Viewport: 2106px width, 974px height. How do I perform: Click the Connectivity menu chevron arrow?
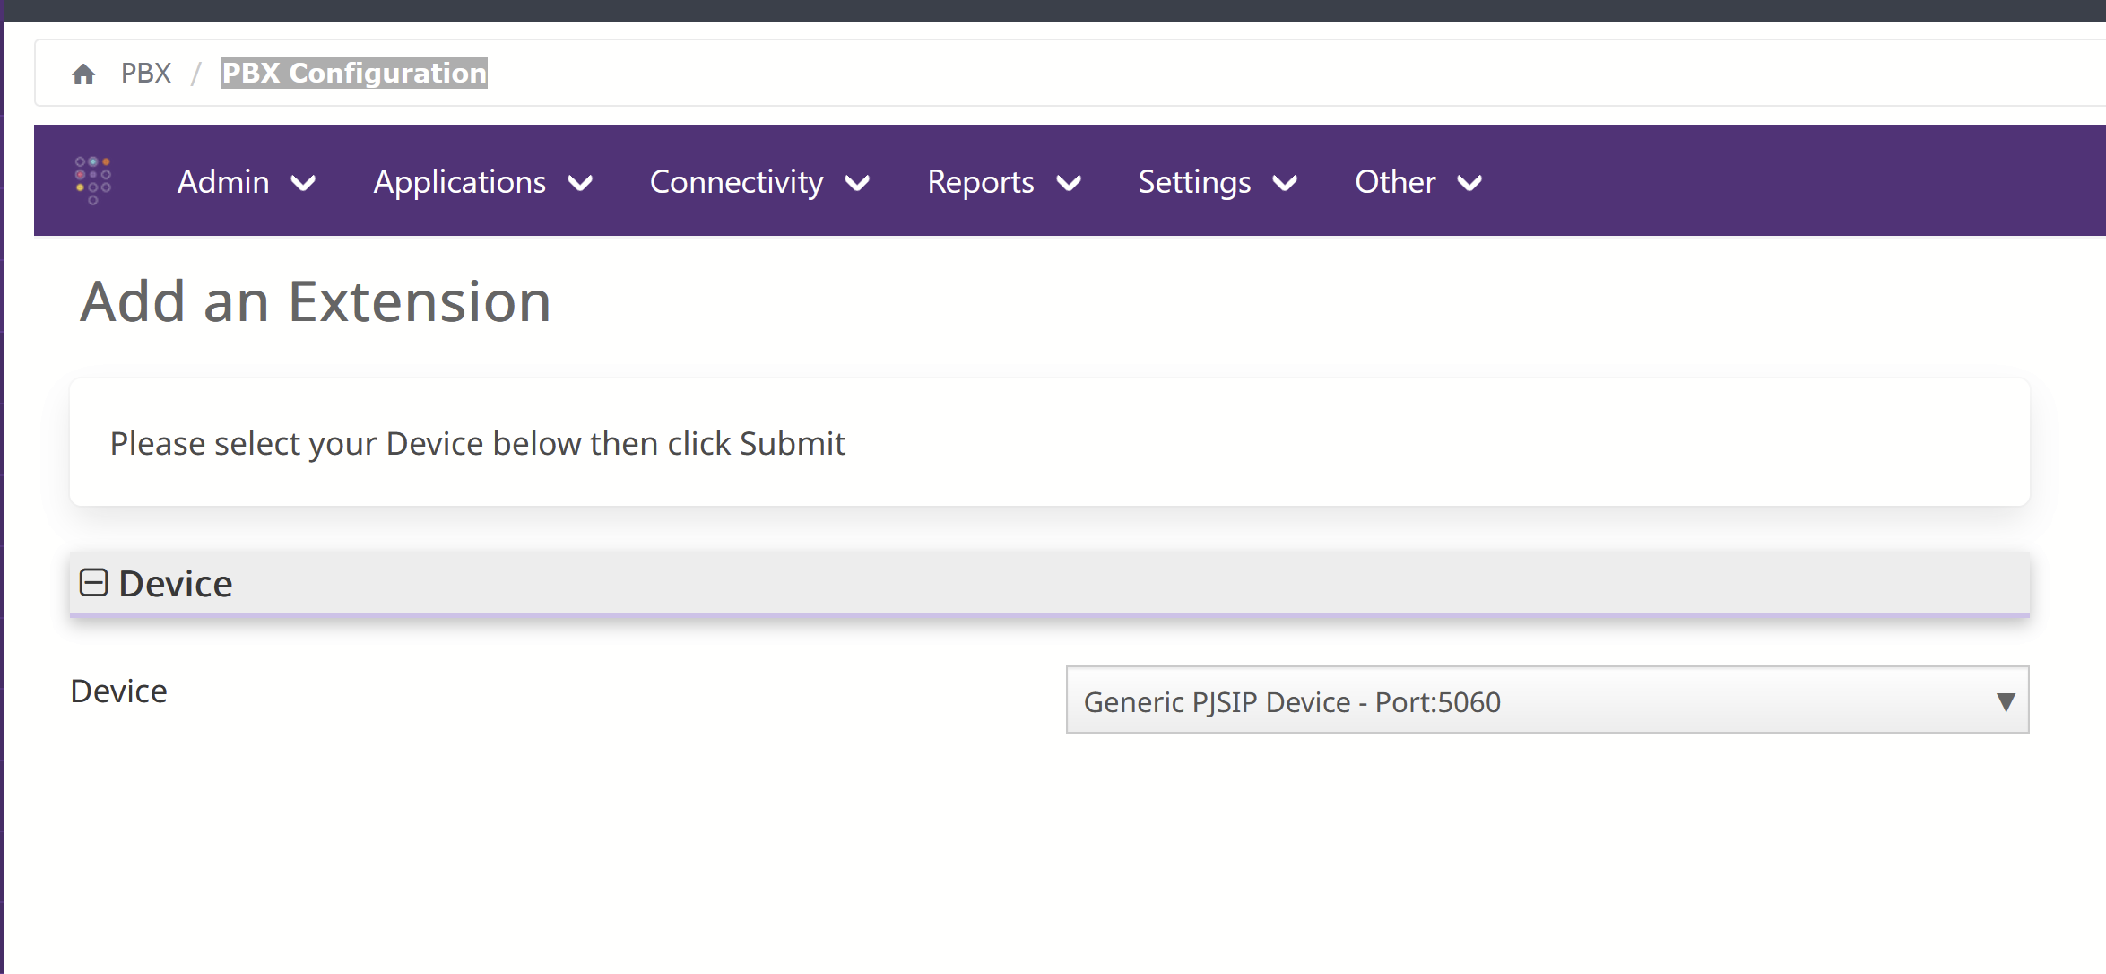tap(858, 183)
